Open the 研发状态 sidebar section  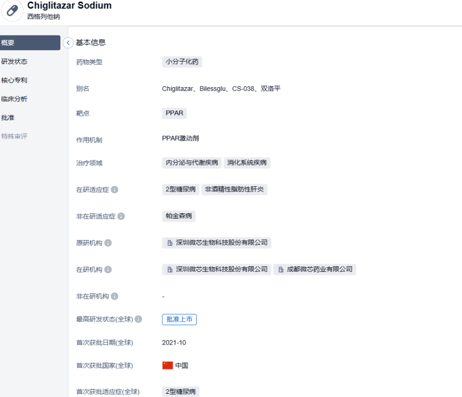14,62
